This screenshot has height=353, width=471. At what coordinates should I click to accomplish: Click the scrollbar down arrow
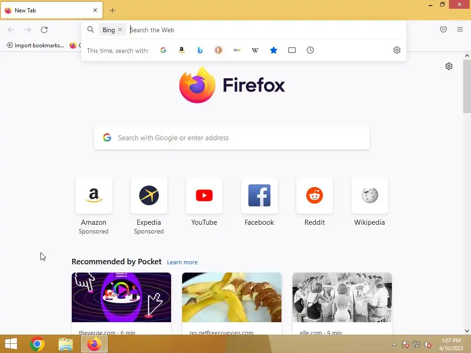click(x=467, y=331)
